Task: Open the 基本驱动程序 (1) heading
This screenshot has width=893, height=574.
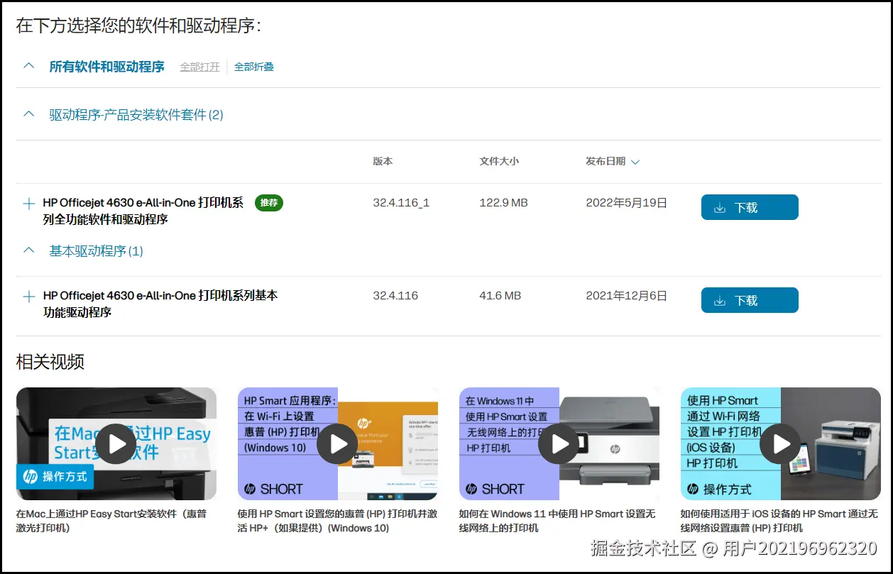Action: (x=96, y=251)
